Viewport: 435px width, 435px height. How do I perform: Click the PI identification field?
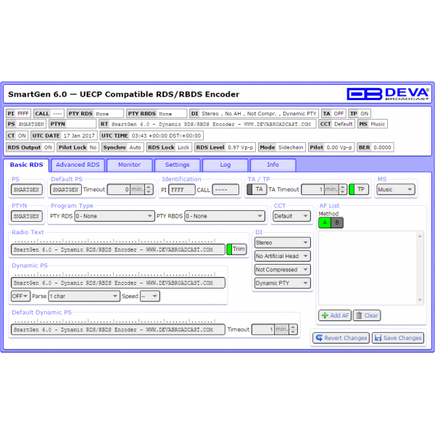(182, 189)
